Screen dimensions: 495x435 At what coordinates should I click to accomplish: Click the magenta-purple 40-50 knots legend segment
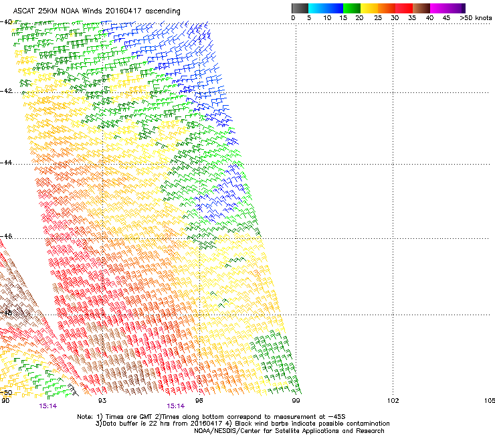[x=448, y=8]
